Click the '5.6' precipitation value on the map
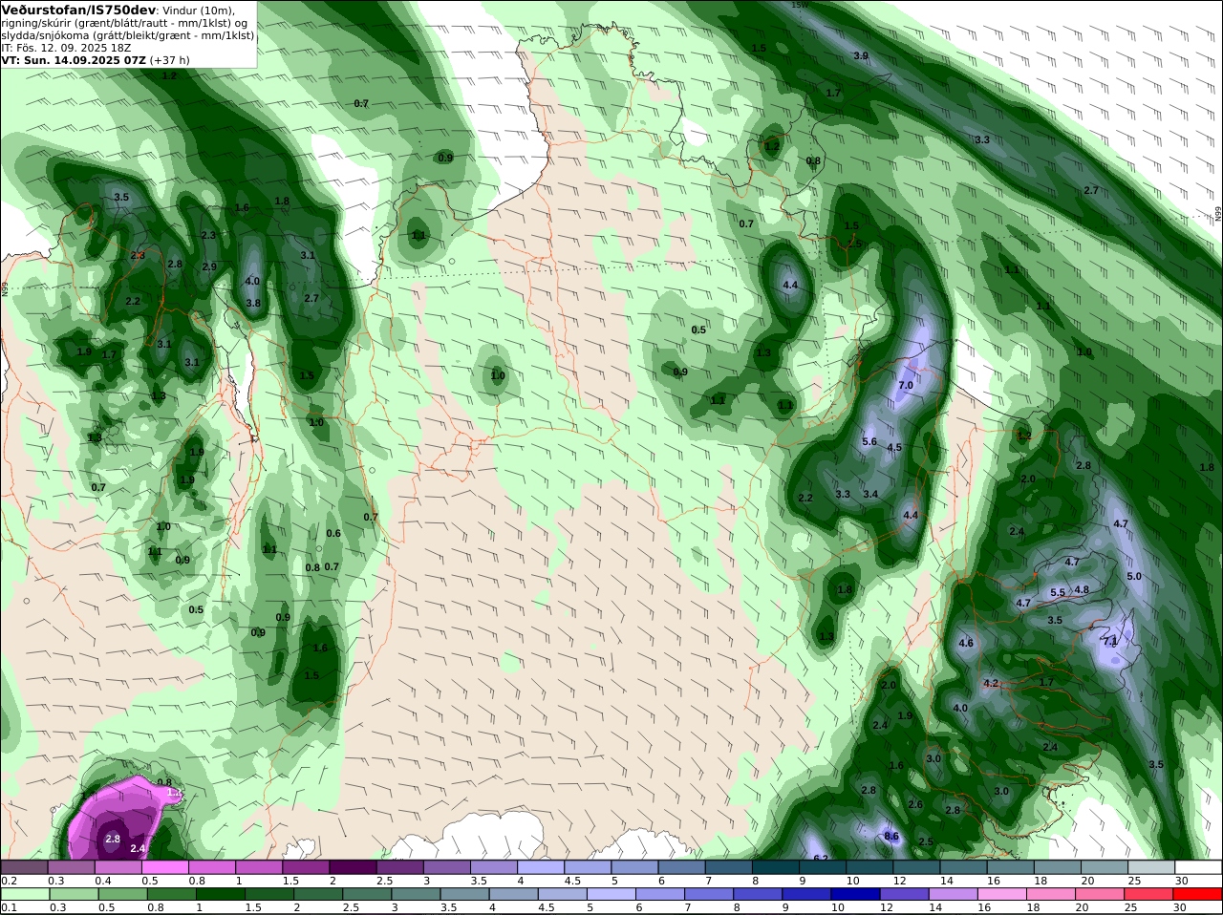Image resolution: width=1223 pixels, height=915 pixels. click(x=869, y=441)
